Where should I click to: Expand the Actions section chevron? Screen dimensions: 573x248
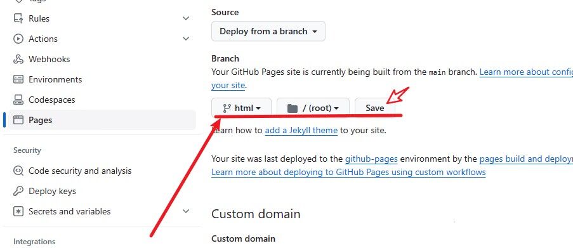(186, 39)
